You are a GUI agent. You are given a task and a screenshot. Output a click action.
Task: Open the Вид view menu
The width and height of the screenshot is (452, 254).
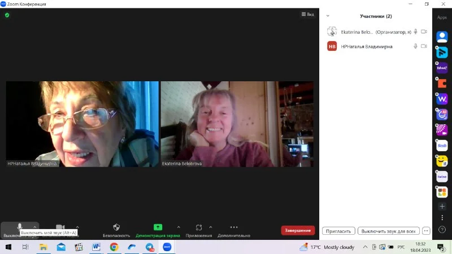[x=307, y=15]
